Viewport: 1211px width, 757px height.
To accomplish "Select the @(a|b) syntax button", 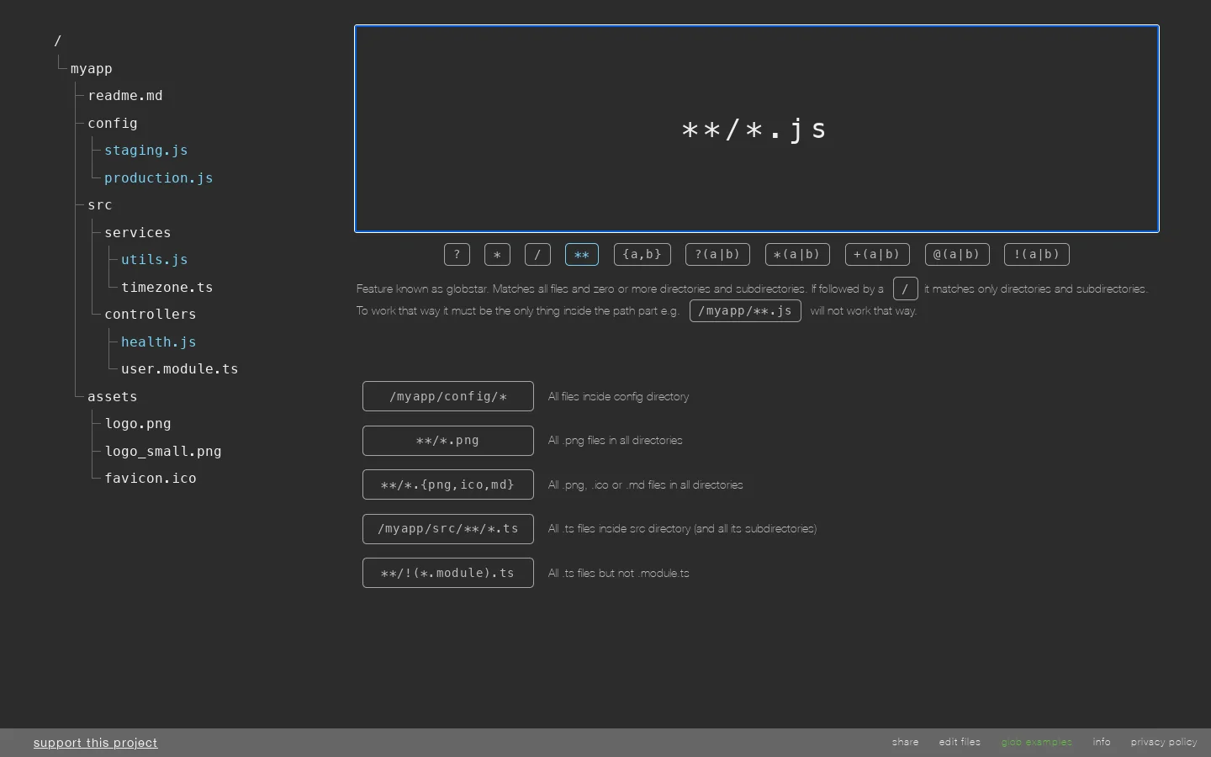I will coord(957,254).
